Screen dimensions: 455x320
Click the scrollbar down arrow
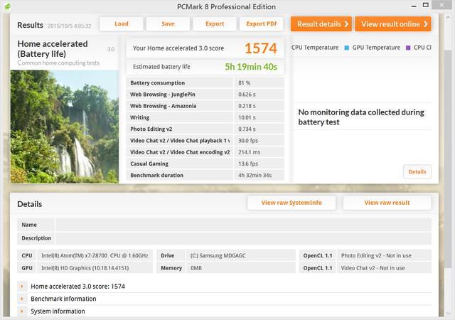447,313
